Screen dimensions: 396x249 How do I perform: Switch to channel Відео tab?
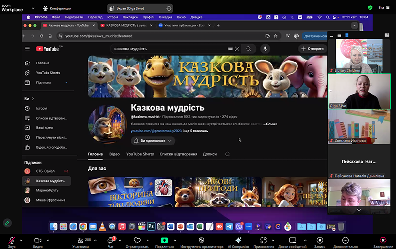tap(114, 154)
